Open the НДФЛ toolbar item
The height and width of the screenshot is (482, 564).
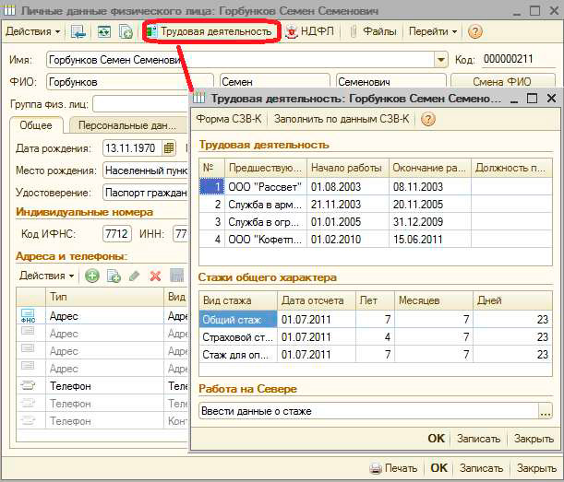pos(310,31)
